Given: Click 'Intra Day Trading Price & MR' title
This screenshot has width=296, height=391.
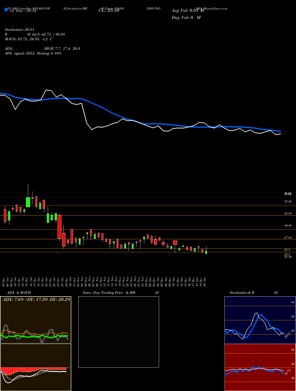Looking at the screenshot, I should pyautogui.click(x=109, y=293).
